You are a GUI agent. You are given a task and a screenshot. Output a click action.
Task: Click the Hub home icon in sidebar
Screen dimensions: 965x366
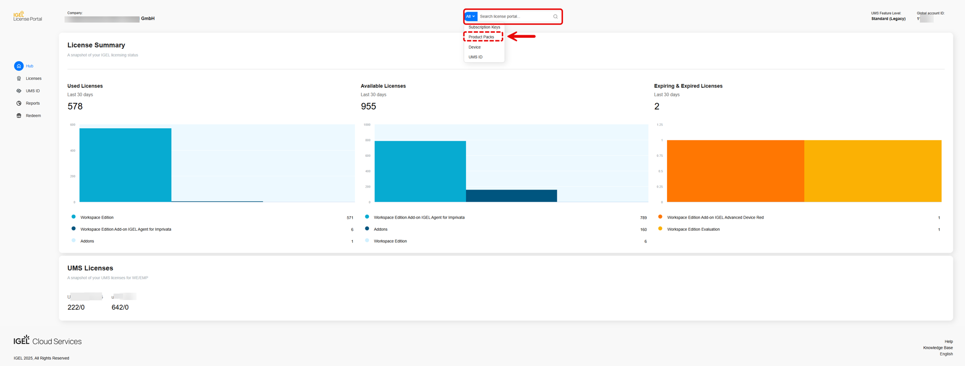[19, 66]
